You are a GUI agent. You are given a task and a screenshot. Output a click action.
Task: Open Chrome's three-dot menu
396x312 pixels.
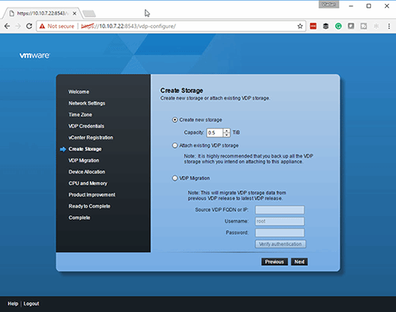coord(389,26)
